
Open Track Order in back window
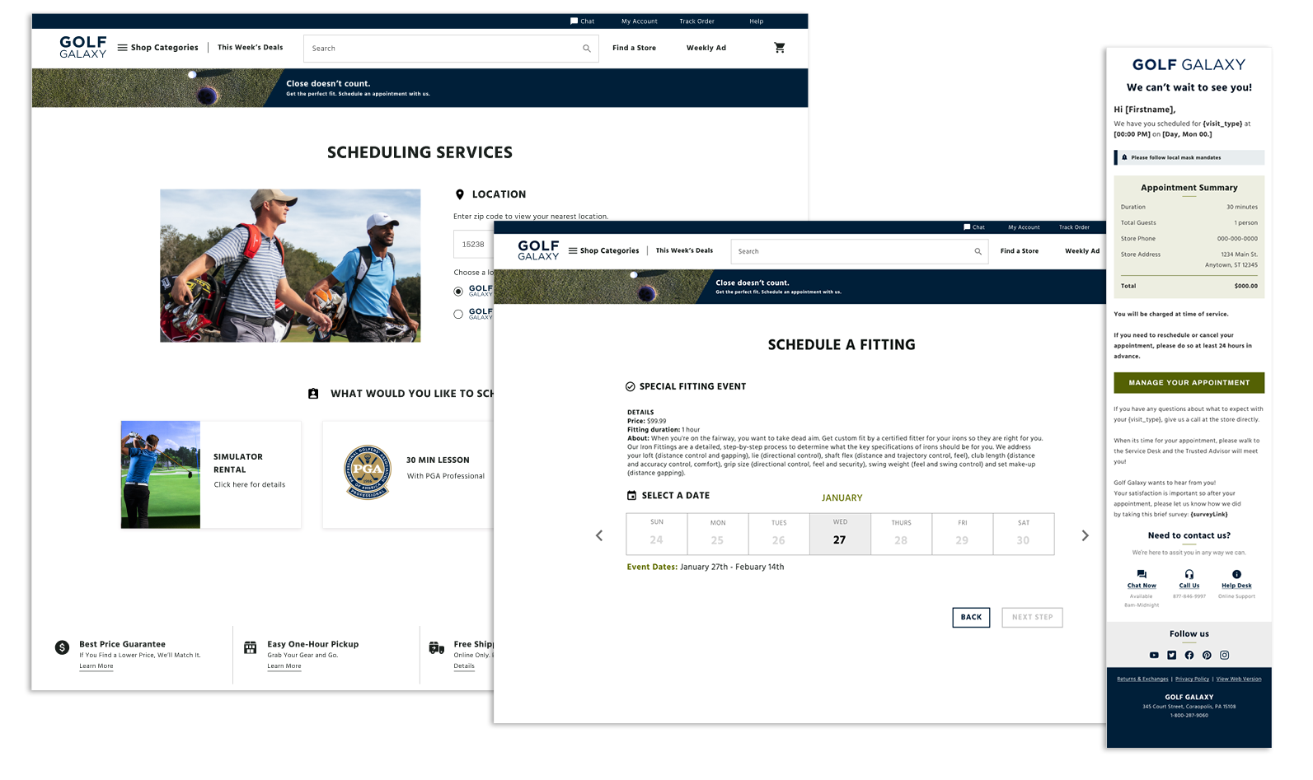696,21
